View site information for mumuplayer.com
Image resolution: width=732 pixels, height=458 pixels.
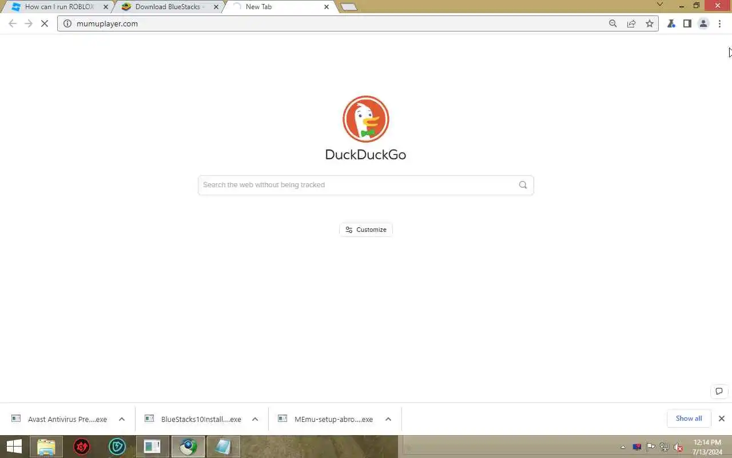67,23
